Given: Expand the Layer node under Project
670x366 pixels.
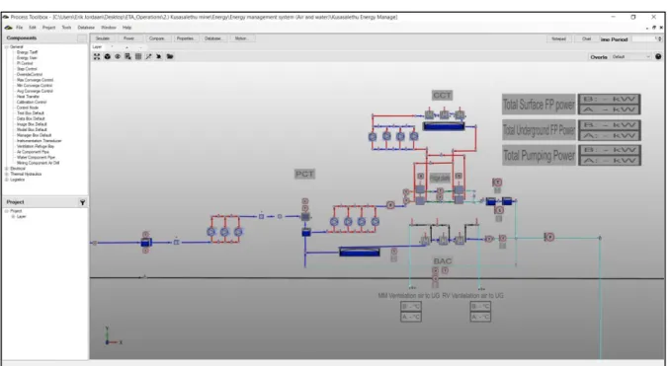Looking at the screenshot, I should 13,217.
